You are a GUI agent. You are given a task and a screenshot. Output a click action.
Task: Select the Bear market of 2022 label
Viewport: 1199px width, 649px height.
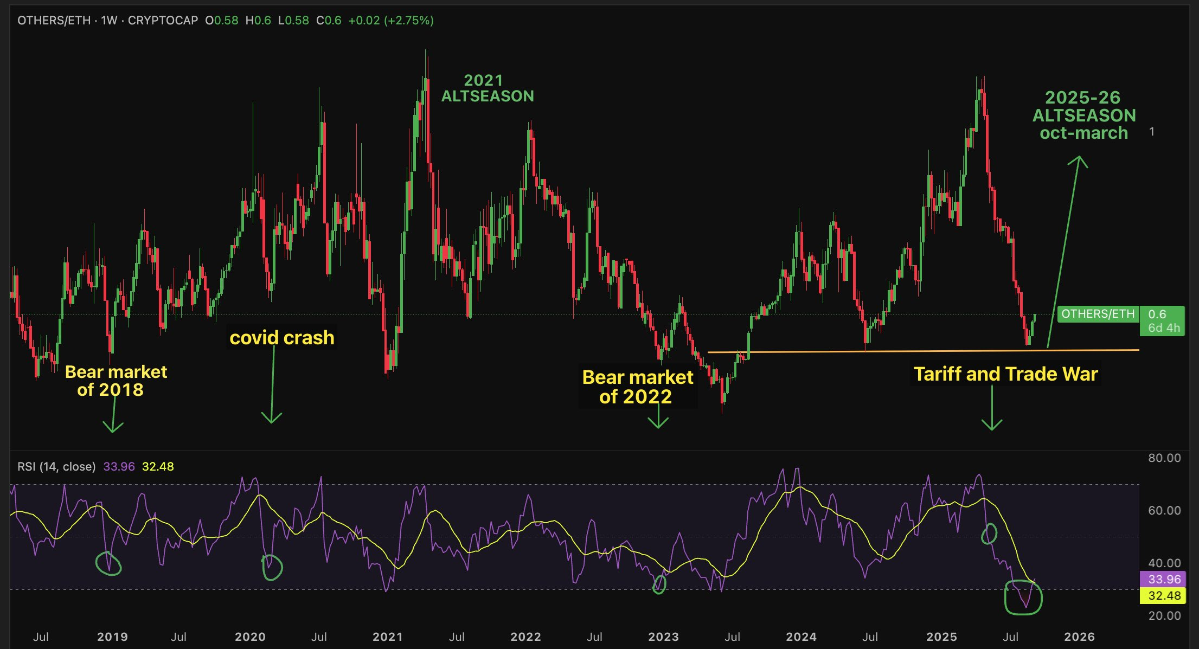pyautogui.click(x=637, y=387)
